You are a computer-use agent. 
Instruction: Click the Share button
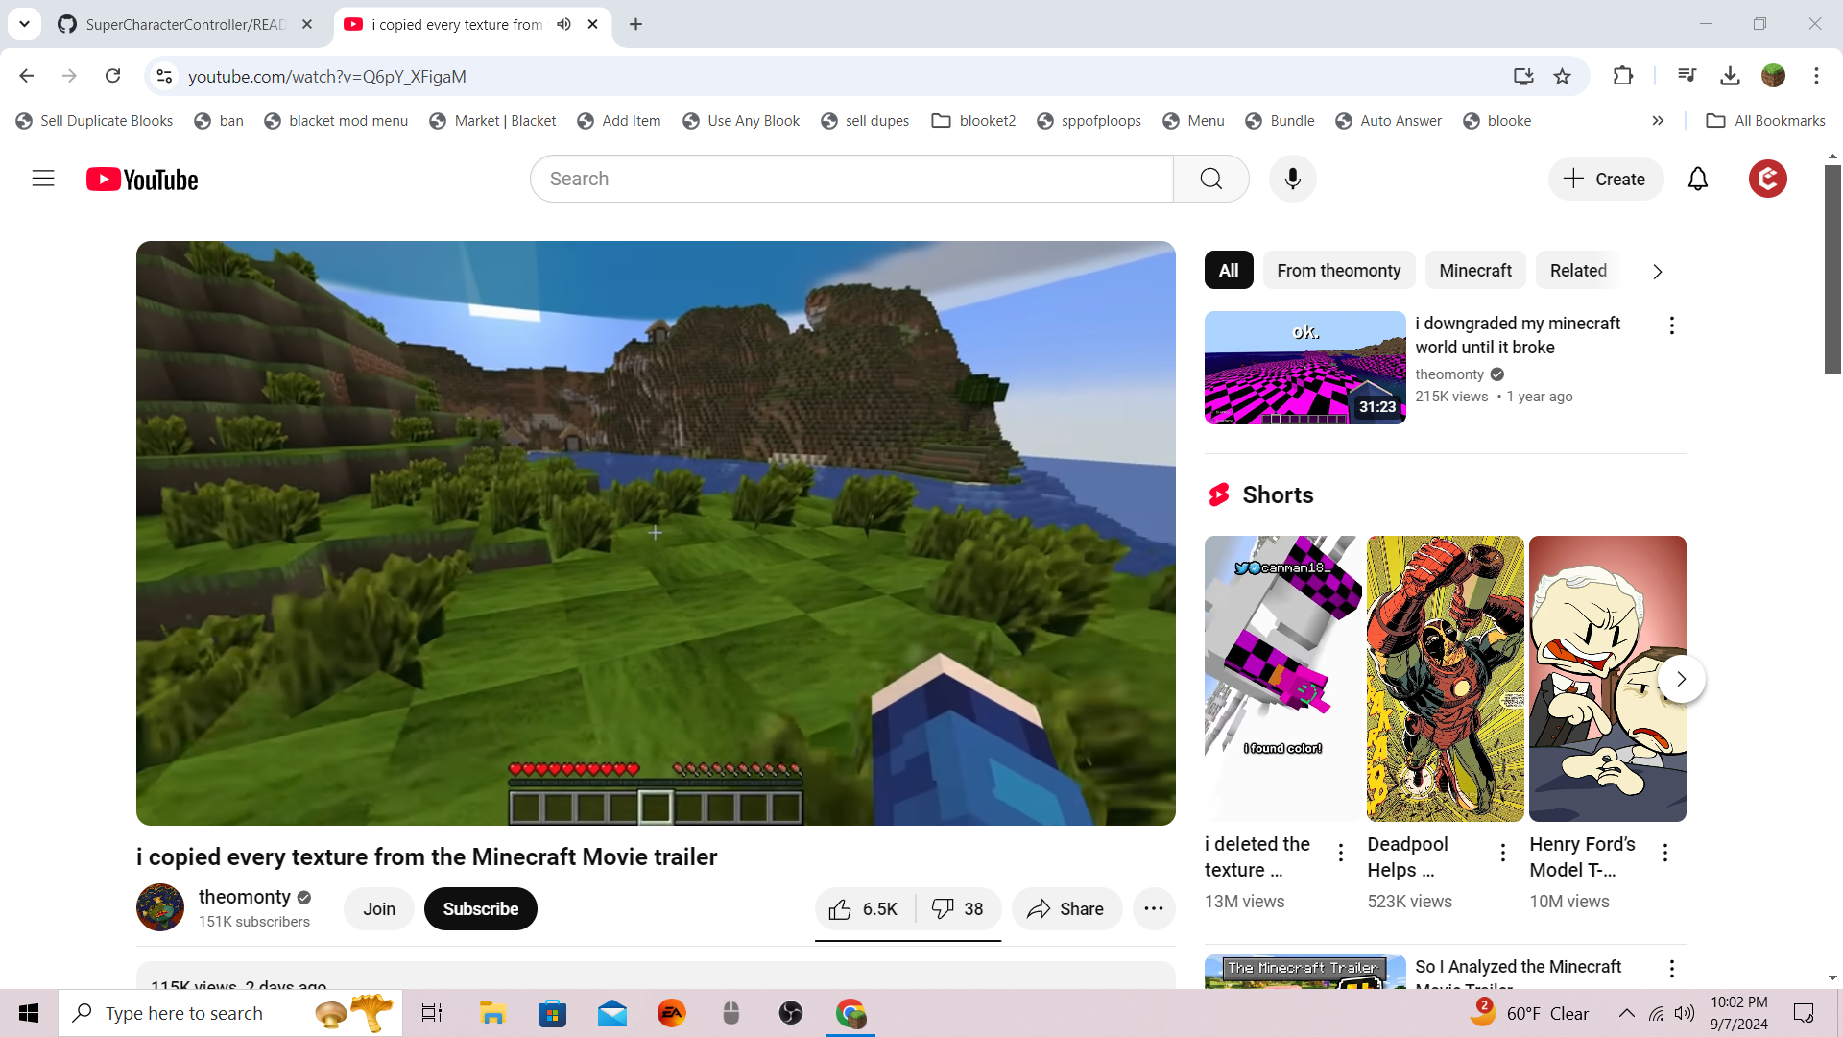point(1065,908)
